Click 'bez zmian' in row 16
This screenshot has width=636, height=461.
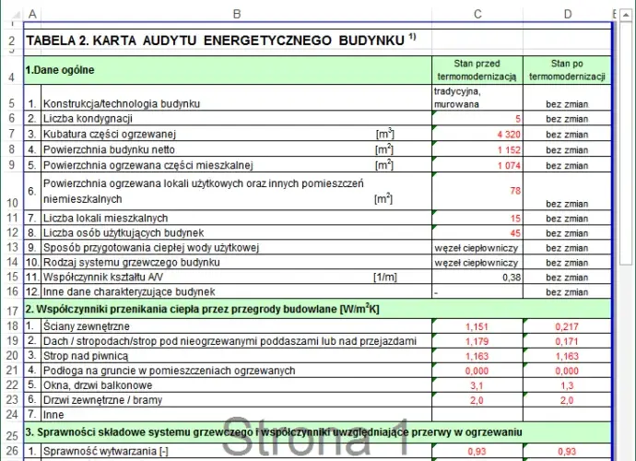point(567,292)
